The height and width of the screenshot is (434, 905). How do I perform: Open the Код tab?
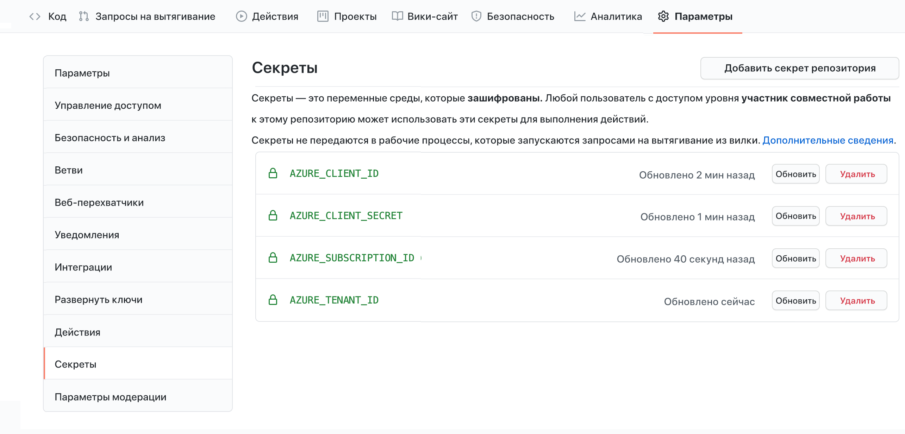pos(48,17)
